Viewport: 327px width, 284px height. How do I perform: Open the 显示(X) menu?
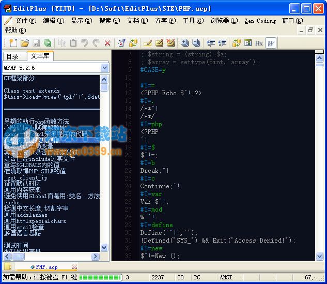click(82, 21)
